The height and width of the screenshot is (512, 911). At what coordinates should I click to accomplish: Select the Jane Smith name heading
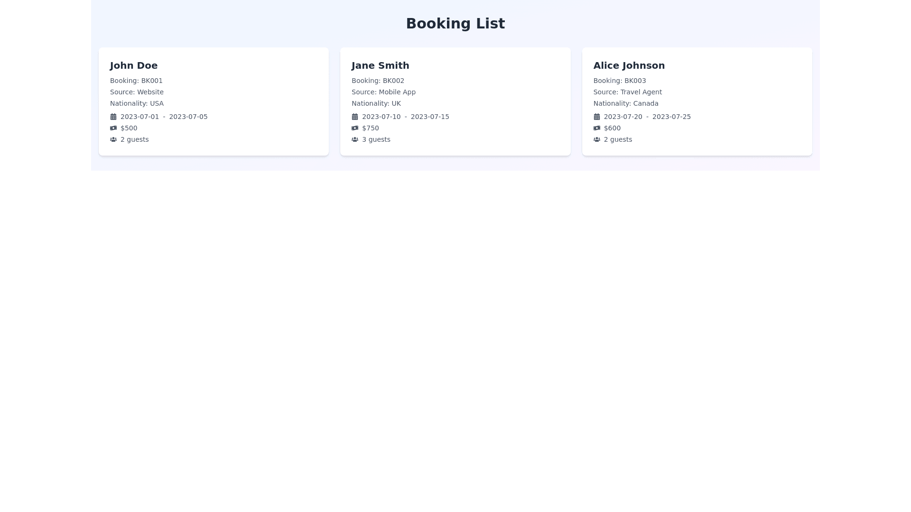click(380, 65)
